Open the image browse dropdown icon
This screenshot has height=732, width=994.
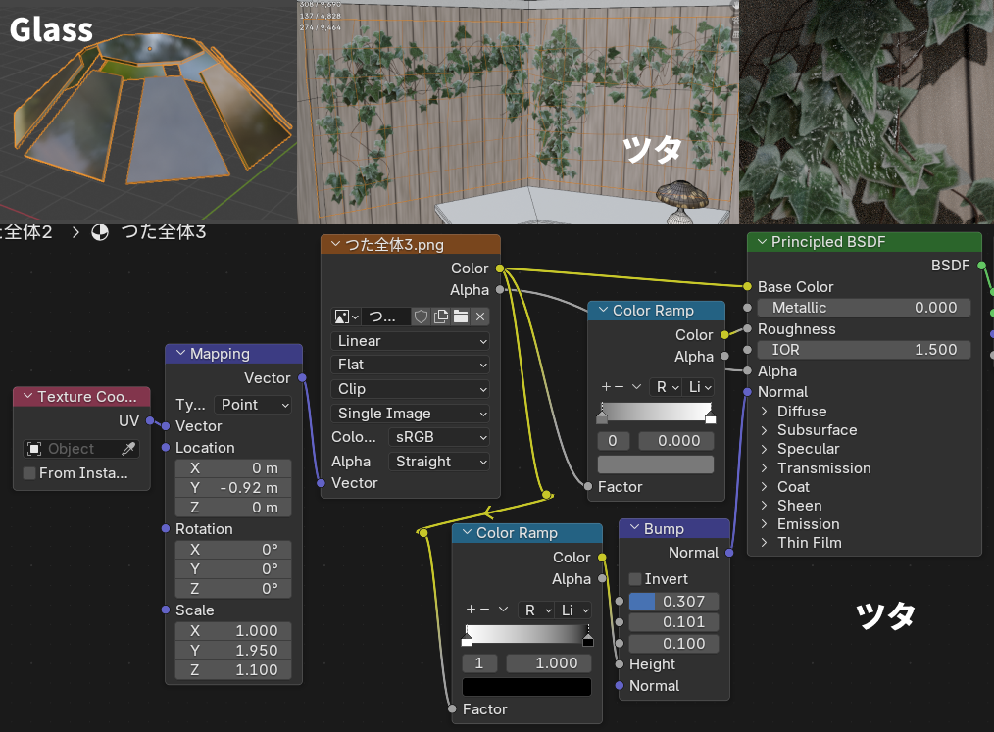click(x=346, y=317)
